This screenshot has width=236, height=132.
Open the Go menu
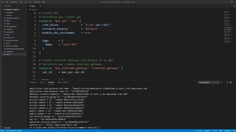(25, 2)
